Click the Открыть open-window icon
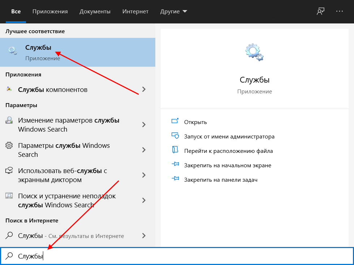The width and height of the screenshot is (354, 265). [x=175, y=121]
